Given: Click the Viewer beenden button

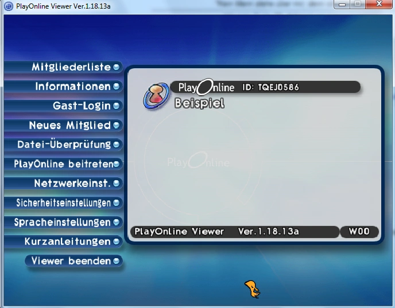Looking at the screenshot, I should pyautogui.click(x=74, y=261).
